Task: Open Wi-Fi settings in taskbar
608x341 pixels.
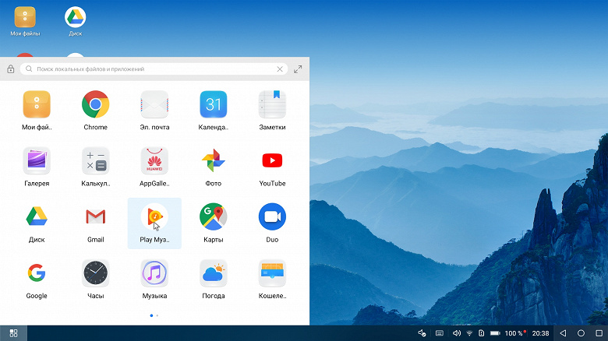Action: tap(469, 333)
